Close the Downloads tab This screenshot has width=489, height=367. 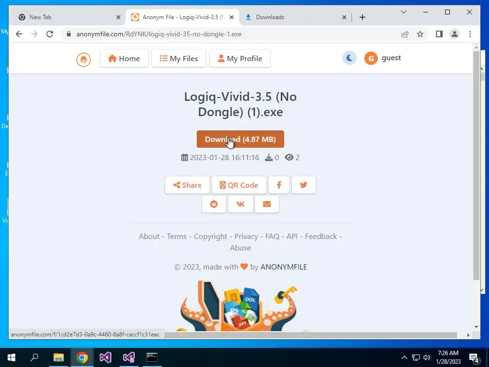coord(344,18)
